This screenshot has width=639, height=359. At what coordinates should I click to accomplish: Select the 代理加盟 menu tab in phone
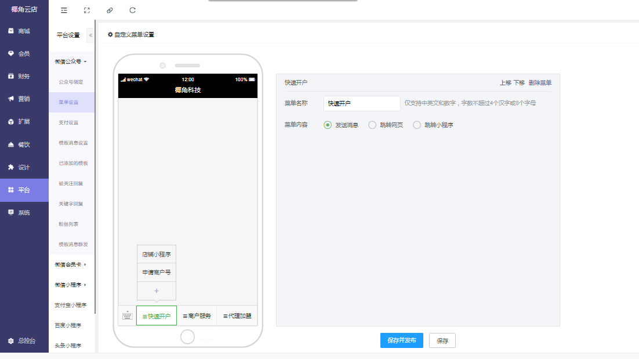(237, 316)
